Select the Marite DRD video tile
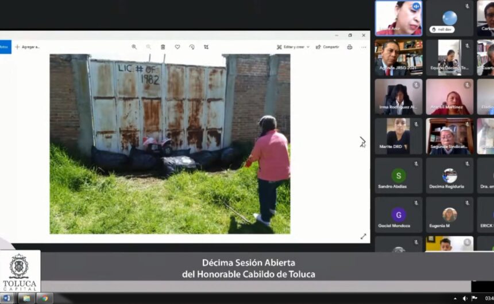The height and width of the screenshot is (304, 494). [399, 136]
